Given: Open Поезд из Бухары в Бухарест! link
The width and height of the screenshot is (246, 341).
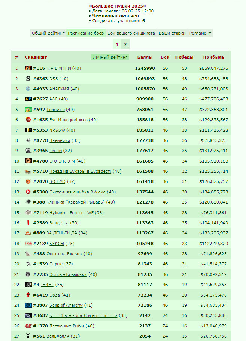Looking at the screenshot, I should click(x=80, y=171).
